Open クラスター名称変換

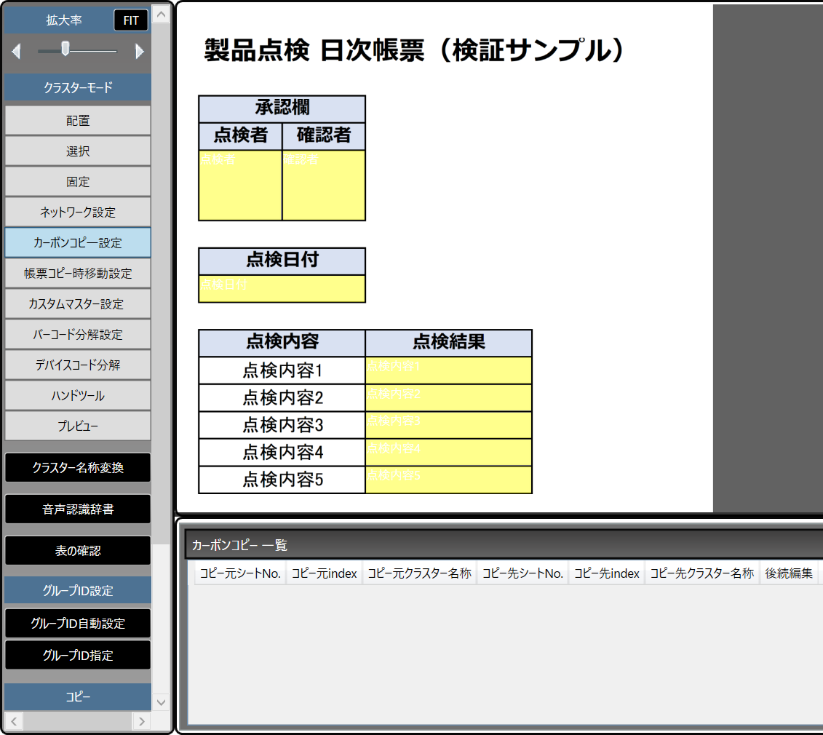(x=78, y=468)
